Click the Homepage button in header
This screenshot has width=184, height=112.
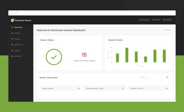(144, 20)
